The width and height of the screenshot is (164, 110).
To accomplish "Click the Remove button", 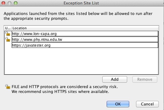I will (x=145, y=80).
